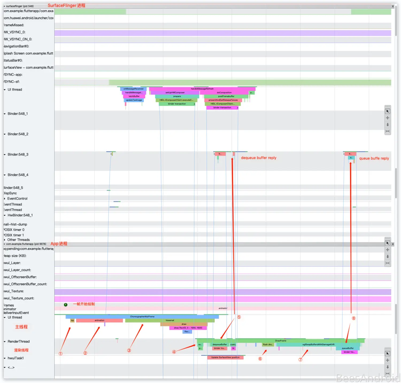
Task: Click the eglSwapBuffersWithDamageKHR slice
Action: point(318,345)
